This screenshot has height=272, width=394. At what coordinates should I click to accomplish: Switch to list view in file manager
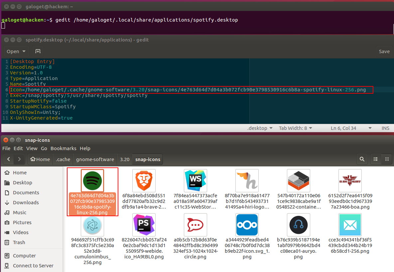coord(376,159)
